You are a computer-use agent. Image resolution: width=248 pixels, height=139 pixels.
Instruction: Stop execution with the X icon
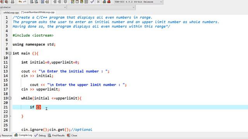[98, 2]
